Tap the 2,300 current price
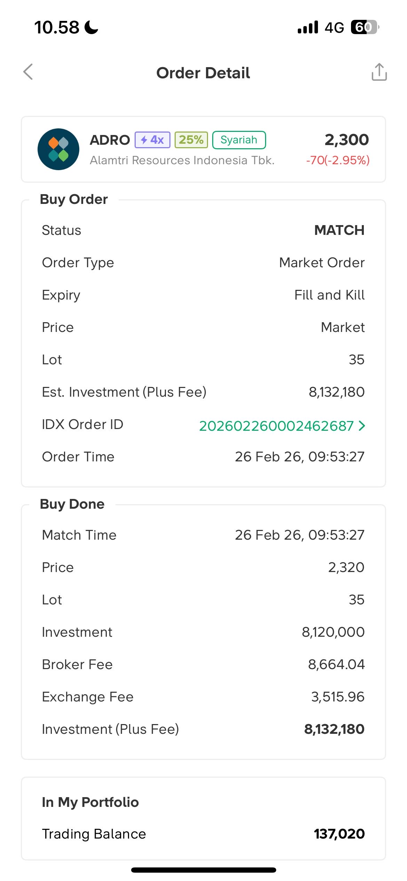 point(346,140)
